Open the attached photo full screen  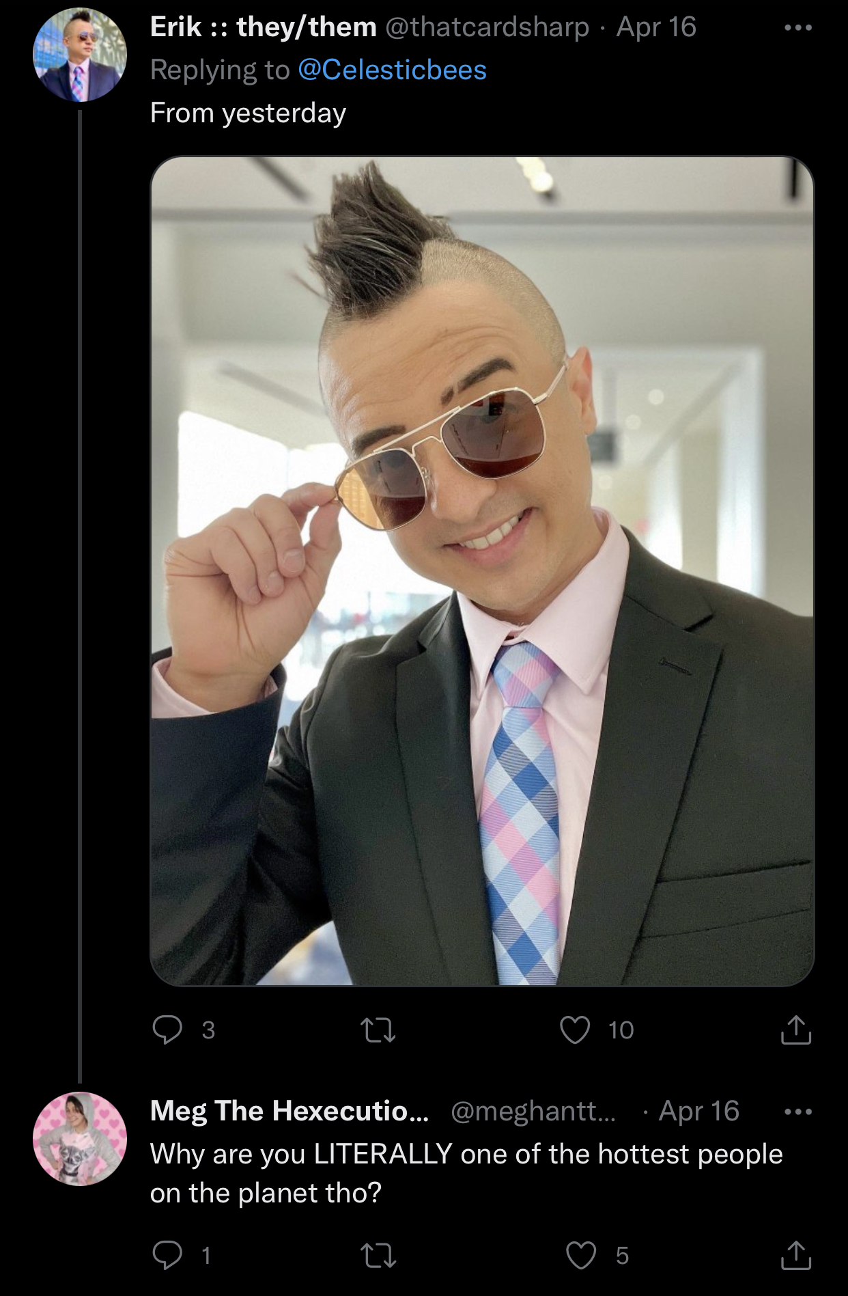pos(482,571)
